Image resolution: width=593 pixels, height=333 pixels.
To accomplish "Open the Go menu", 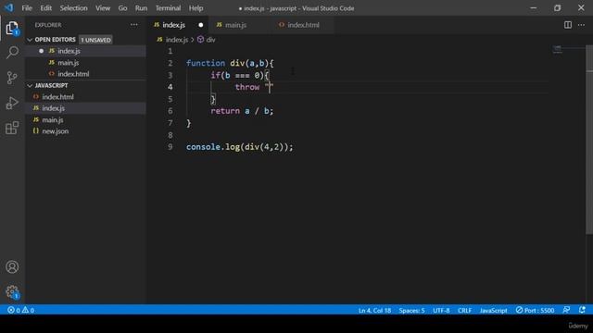I will (122, 8).
